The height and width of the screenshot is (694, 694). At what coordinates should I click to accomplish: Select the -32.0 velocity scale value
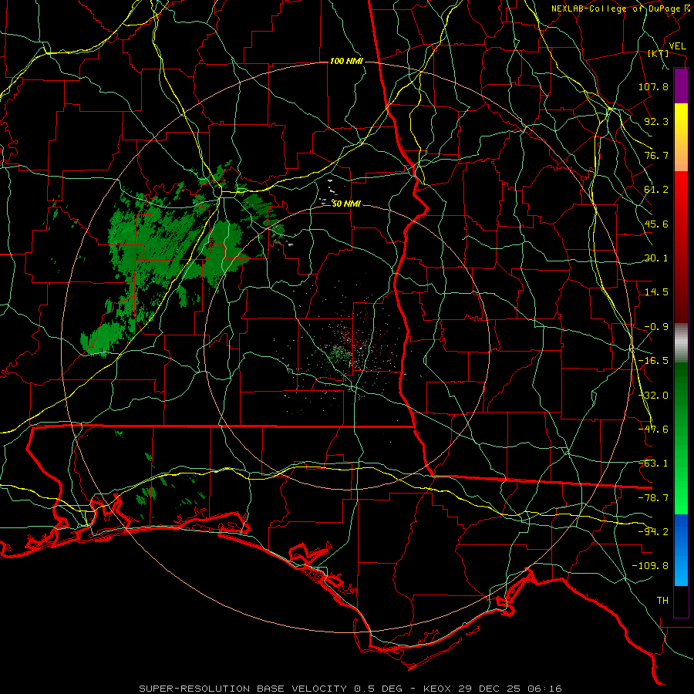653,396
